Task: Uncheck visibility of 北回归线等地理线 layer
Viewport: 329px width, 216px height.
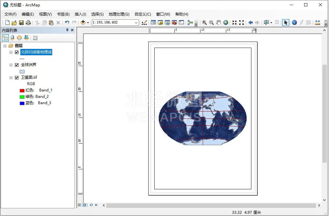Action: (17, 52)
